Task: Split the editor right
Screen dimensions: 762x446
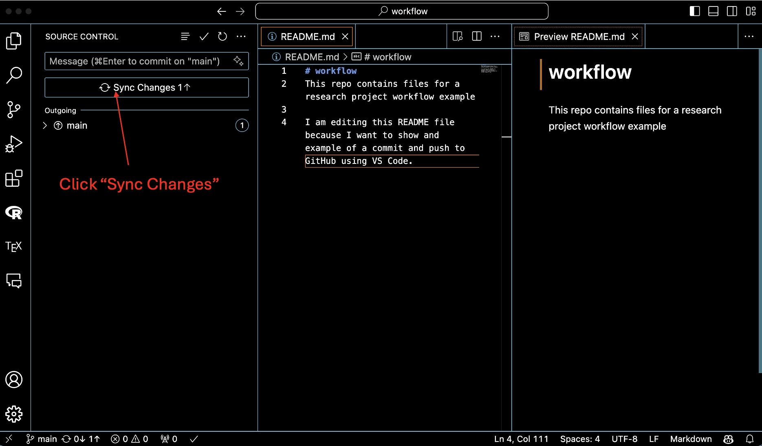Action: click(x=477, y=37)
